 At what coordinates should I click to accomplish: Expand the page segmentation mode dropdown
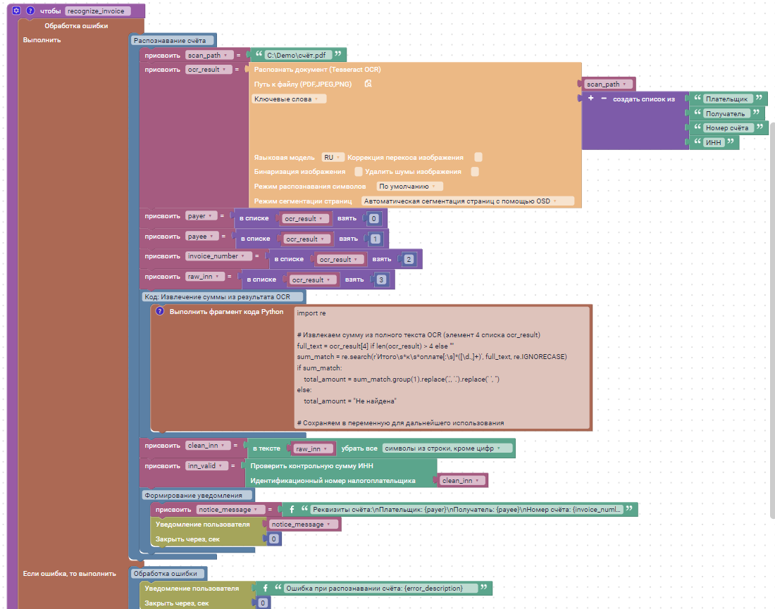pos(468,201)
